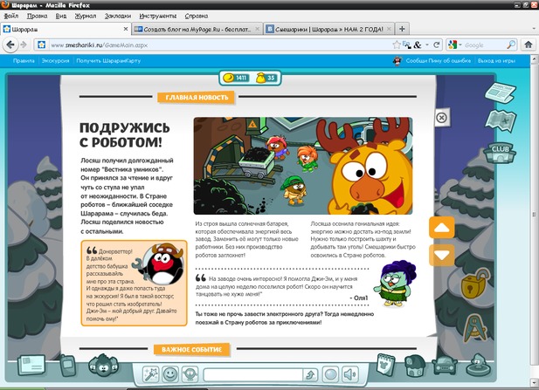Toggle the sound speaker icon
Screen dimensions: 539x390
(350, 374)
